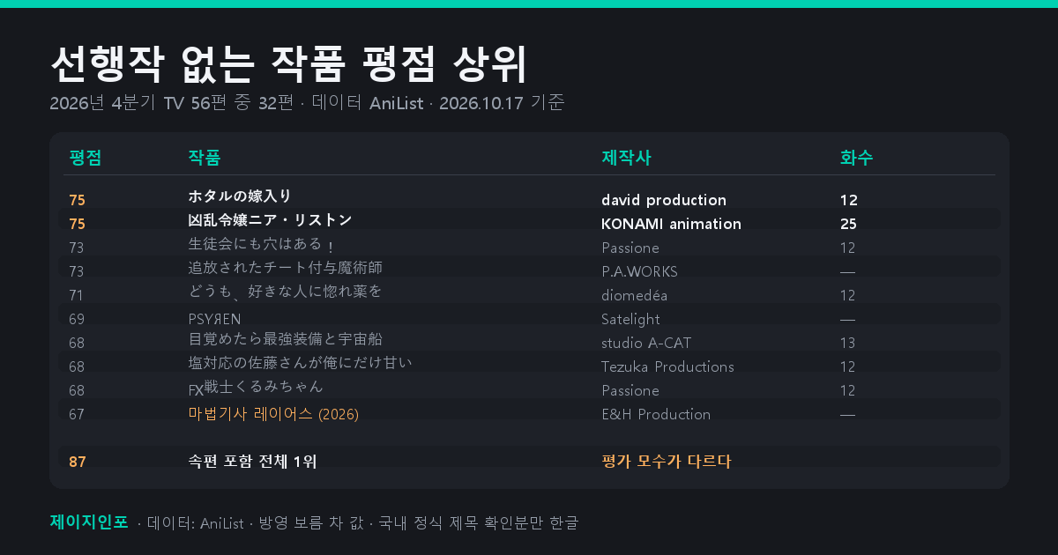Viewport: 1058px width, 555px height.
Task: Select studio "P.A.WORKS"
Action: pos(639,271)
